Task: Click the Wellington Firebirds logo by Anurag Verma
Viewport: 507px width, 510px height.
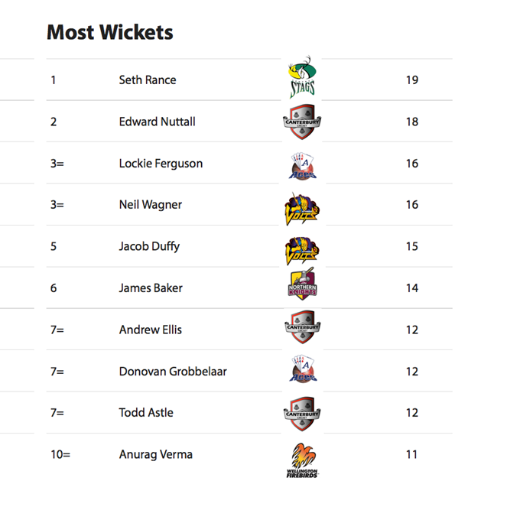Action: [302, 460]
